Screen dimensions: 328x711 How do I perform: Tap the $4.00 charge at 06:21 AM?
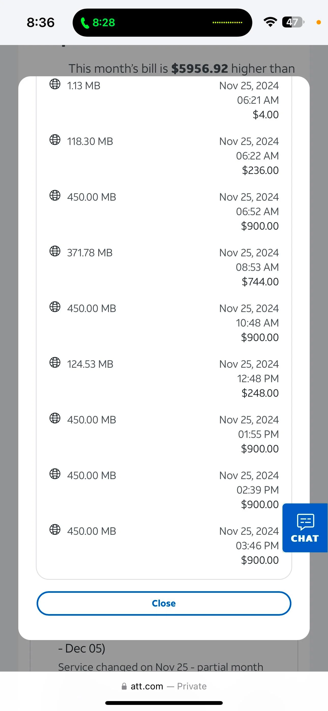266,115
